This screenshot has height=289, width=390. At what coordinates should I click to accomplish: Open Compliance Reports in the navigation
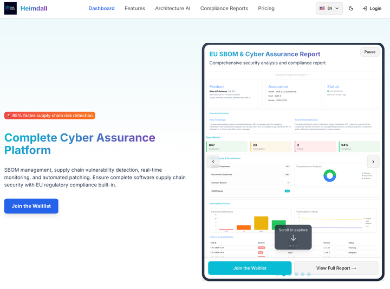click(x=224, y=9)
